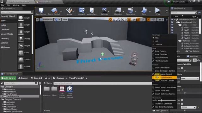Viewport: 202px width, 113px height.
Task: Toggle Real-Time Thumbnails checkbox
Action: coord(153,107)
